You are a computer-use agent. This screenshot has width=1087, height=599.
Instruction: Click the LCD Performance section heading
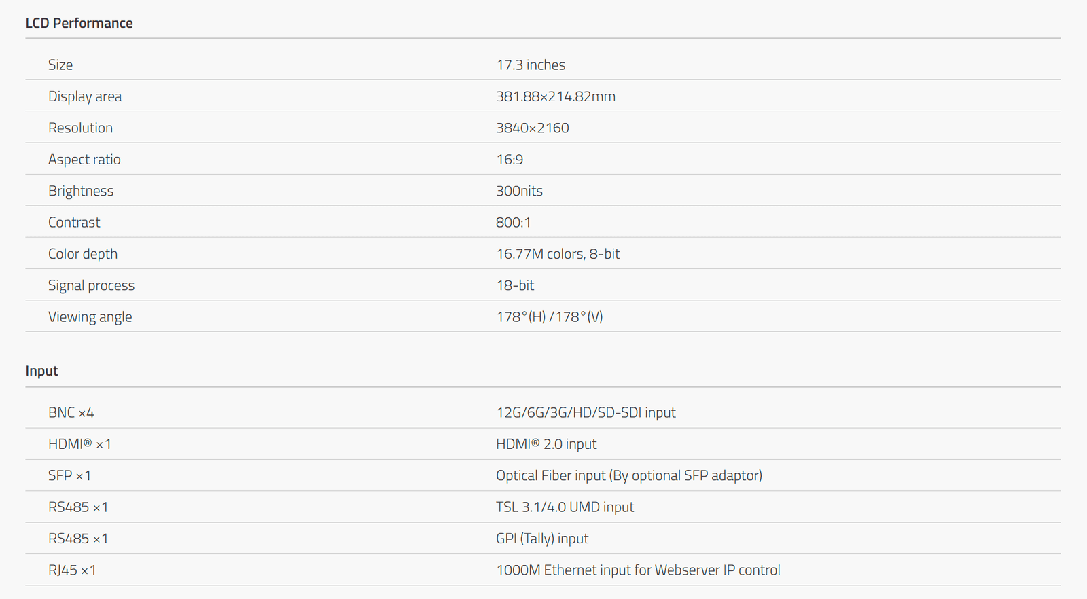pos(79,23)
